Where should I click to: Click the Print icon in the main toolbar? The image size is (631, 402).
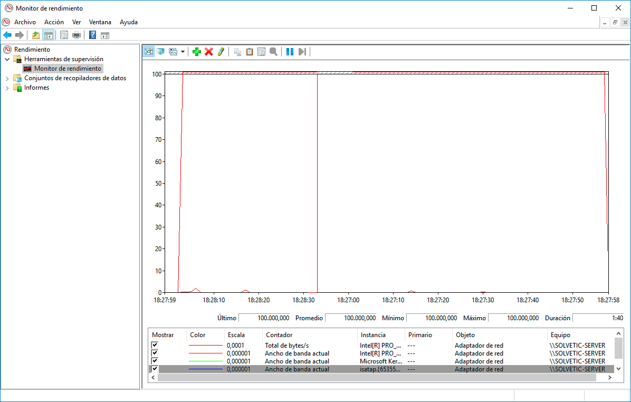[x=77, y=35]
